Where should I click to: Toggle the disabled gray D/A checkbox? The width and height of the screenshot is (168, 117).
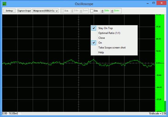(x=62, y=11)
